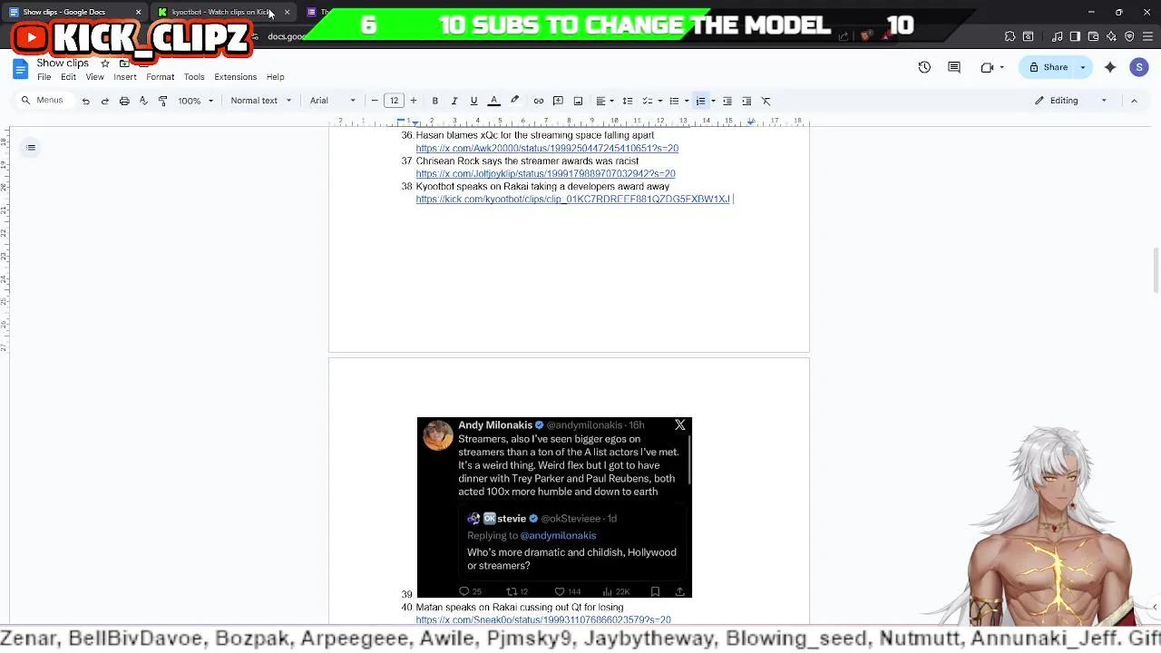This screenshot has width=1161, height=653.
Task: Show the document outline
Action: point(31,148)
